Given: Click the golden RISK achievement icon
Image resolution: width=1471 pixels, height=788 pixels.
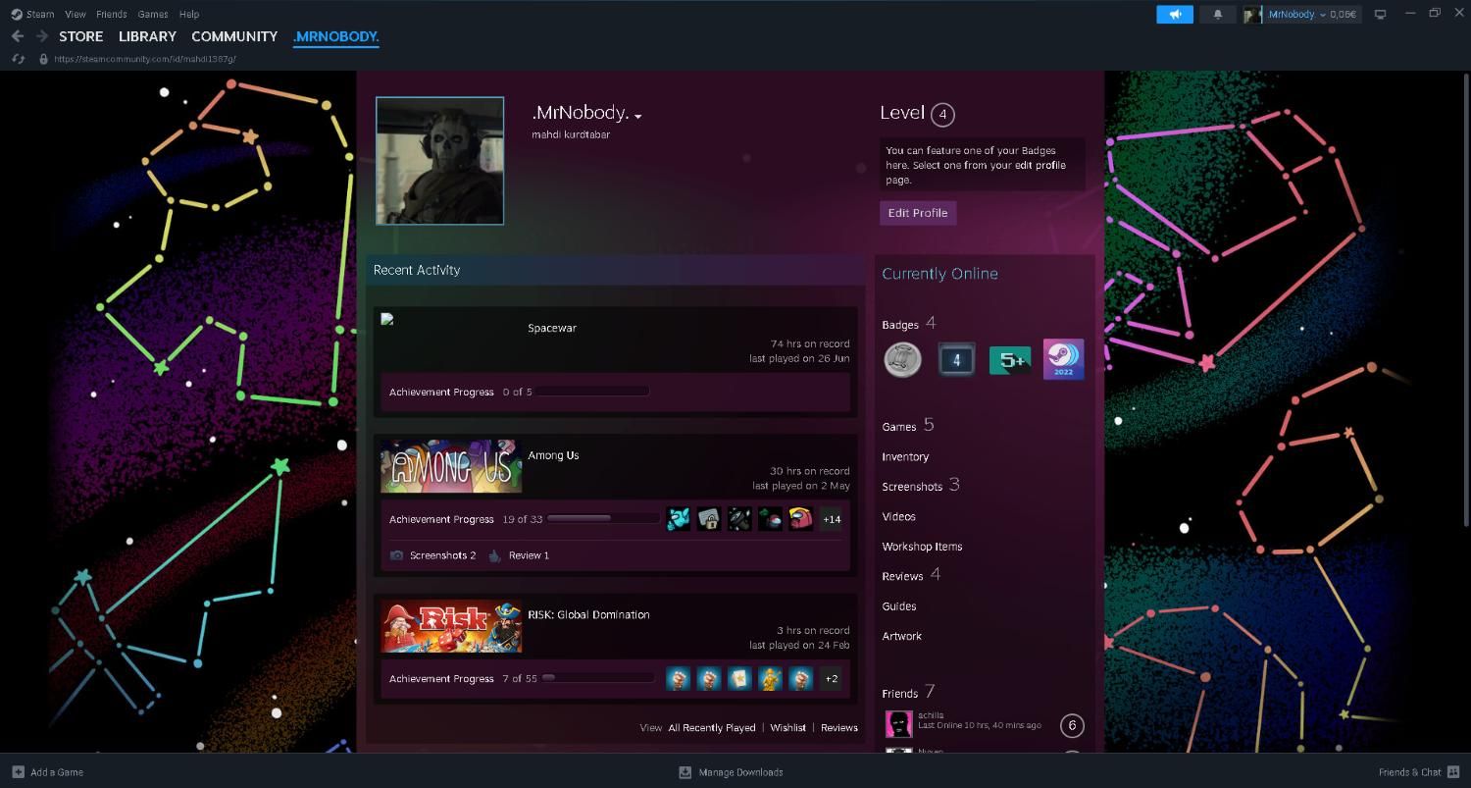Looking at the screenshot, I should pos(771,678).
